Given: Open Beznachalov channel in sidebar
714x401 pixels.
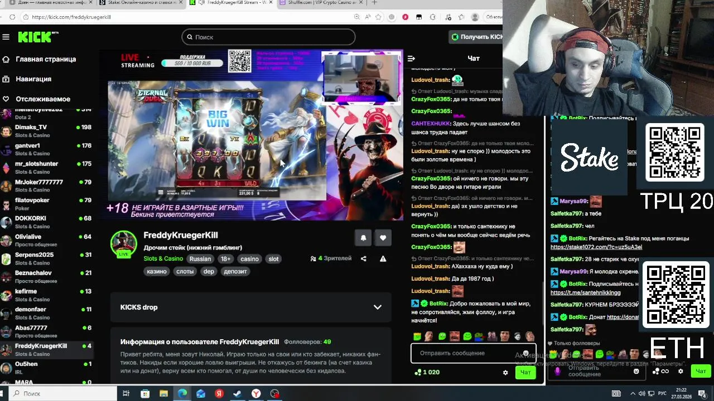Looking at the screenshot, I should (47, 277).
